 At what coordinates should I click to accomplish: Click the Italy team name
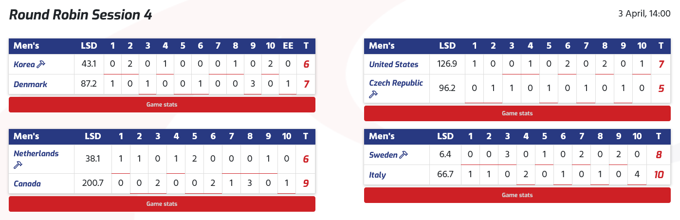tap(378, 175)
